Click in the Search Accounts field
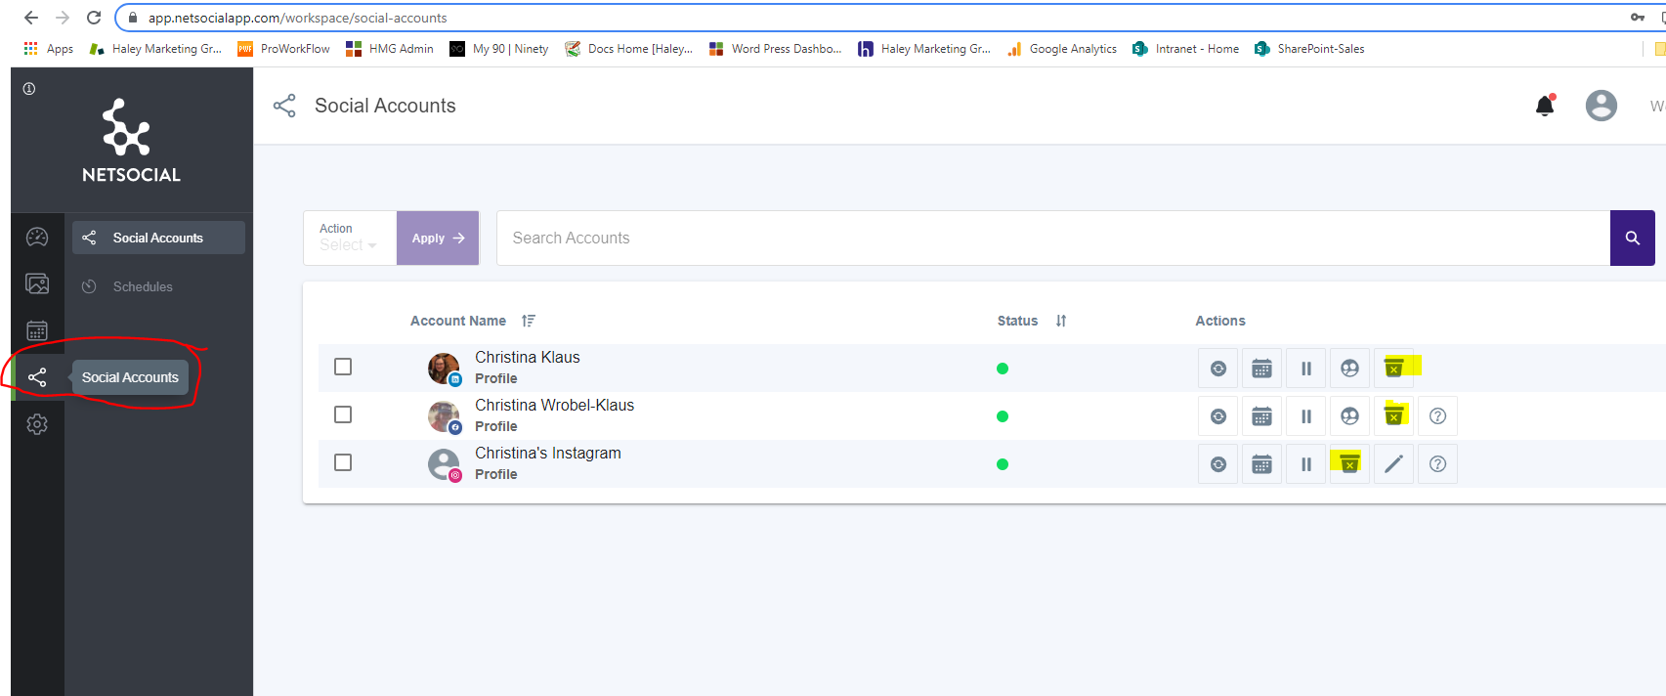1666x696 pixels. (x=1053, y=238)
